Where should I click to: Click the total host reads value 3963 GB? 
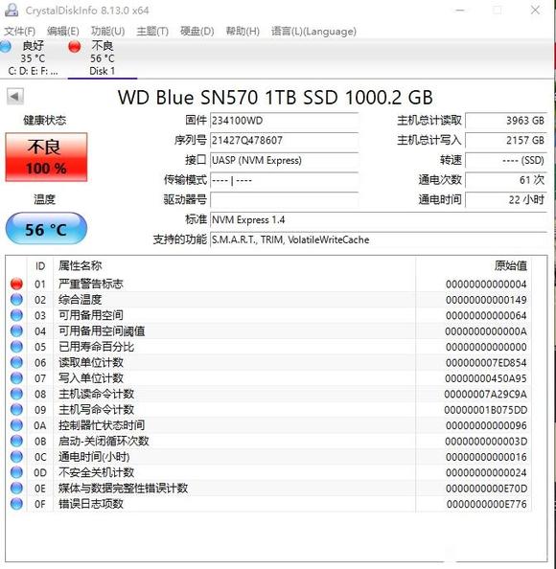click(506, 121)
